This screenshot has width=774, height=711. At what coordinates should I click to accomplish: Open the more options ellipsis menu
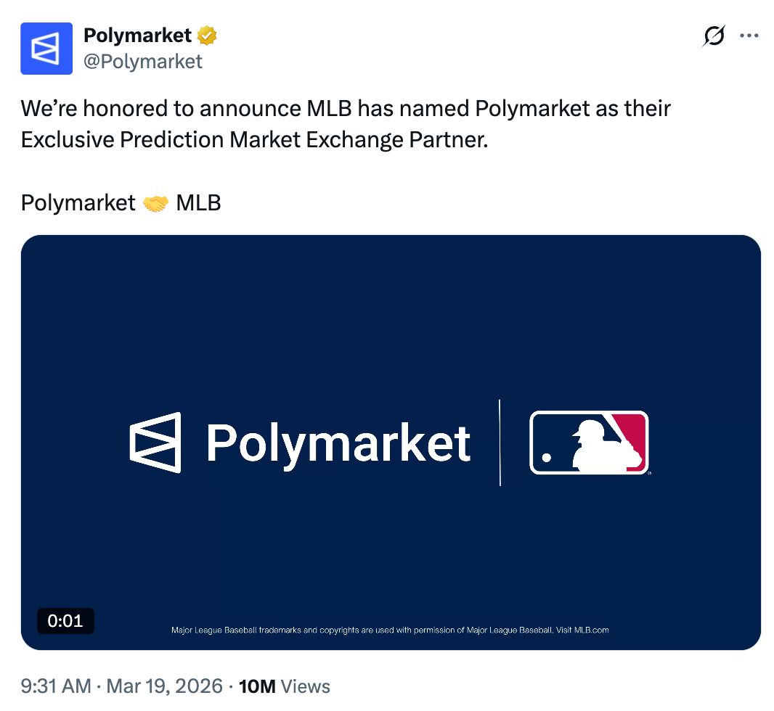coord(749,35)
